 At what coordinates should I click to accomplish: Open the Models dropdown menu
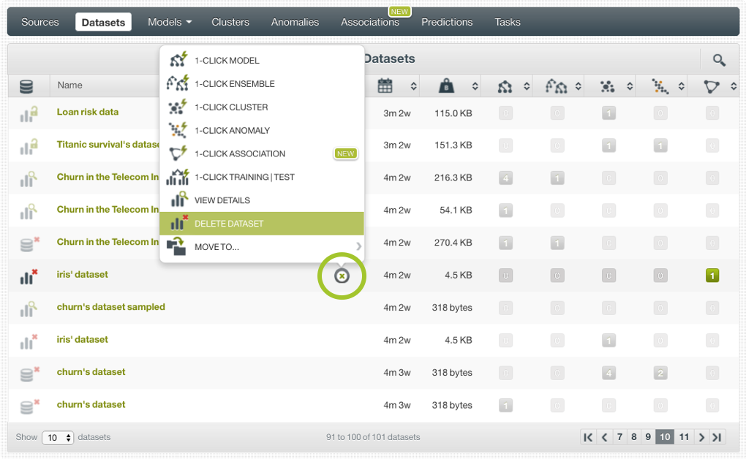[170, 22]
